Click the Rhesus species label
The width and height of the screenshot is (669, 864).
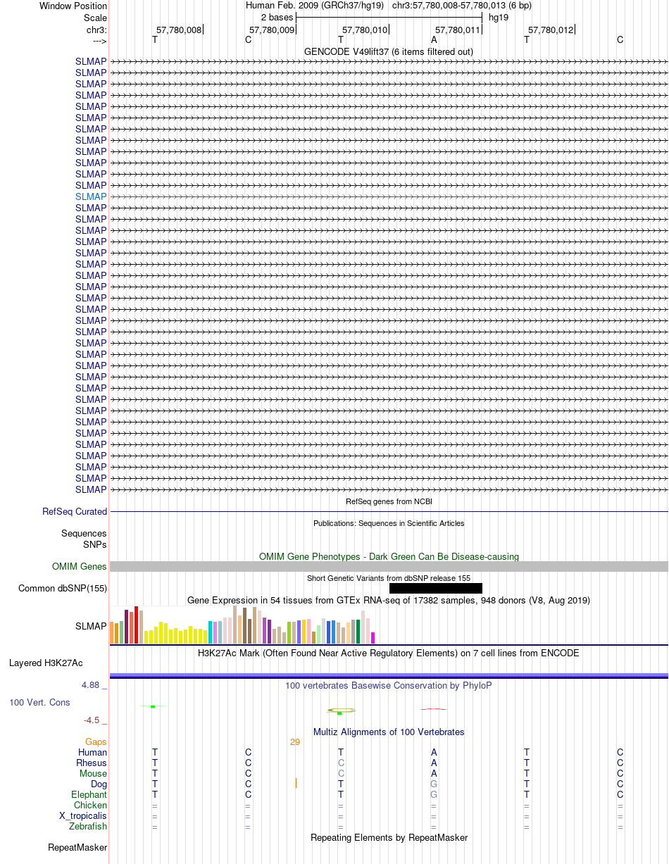[92, 763]
